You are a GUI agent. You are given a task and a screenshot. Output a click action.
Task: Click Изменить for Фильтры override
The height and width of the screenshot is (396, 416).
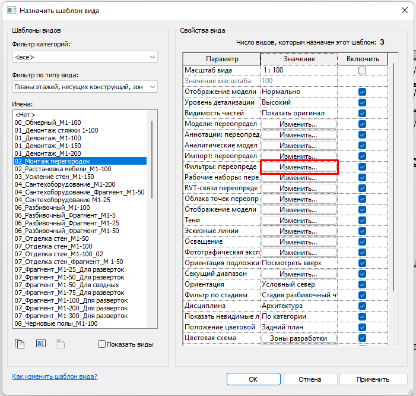[x=298, y=166]
